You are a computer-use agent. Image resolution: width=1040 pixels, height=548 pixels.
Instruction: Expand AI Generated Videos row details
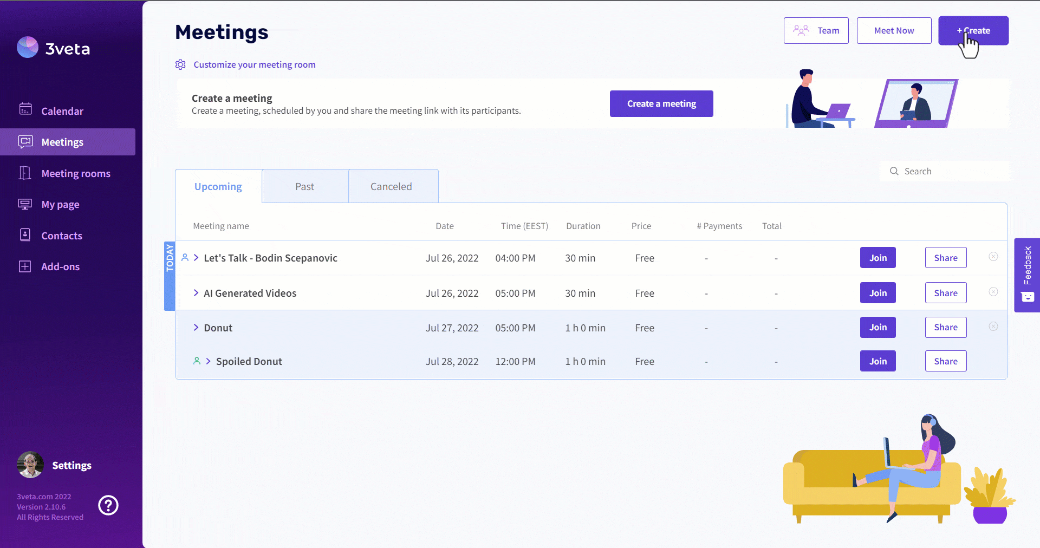coord(196,293)
